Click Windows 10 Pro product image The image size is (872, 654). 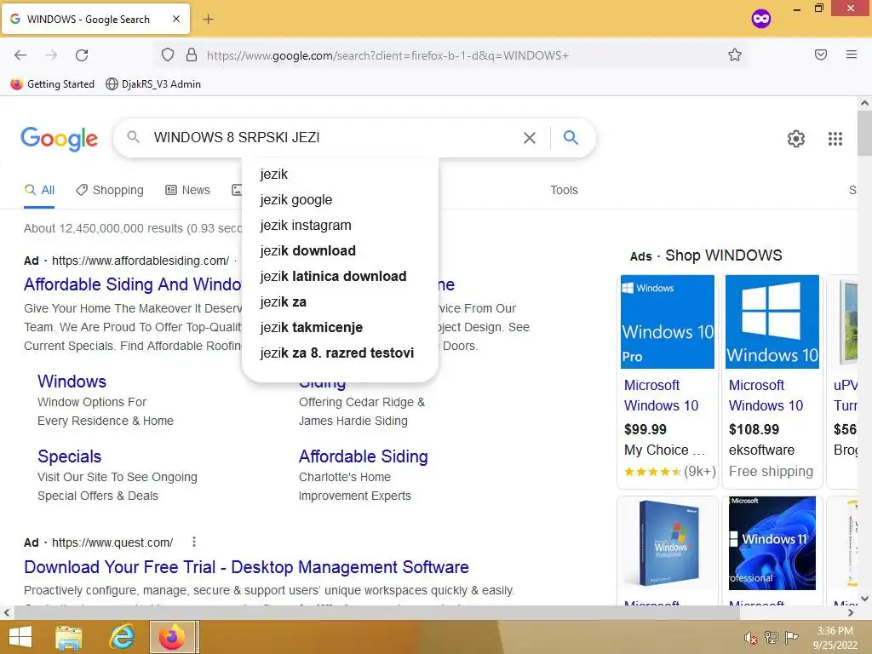[668, 321]
